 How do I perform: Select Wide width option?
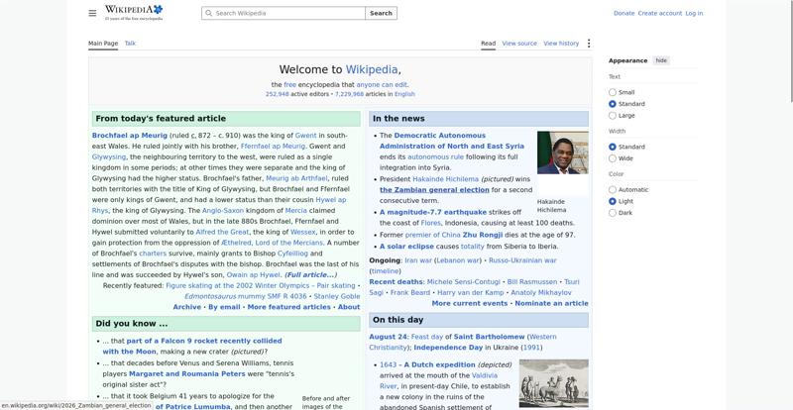point(612,158)
